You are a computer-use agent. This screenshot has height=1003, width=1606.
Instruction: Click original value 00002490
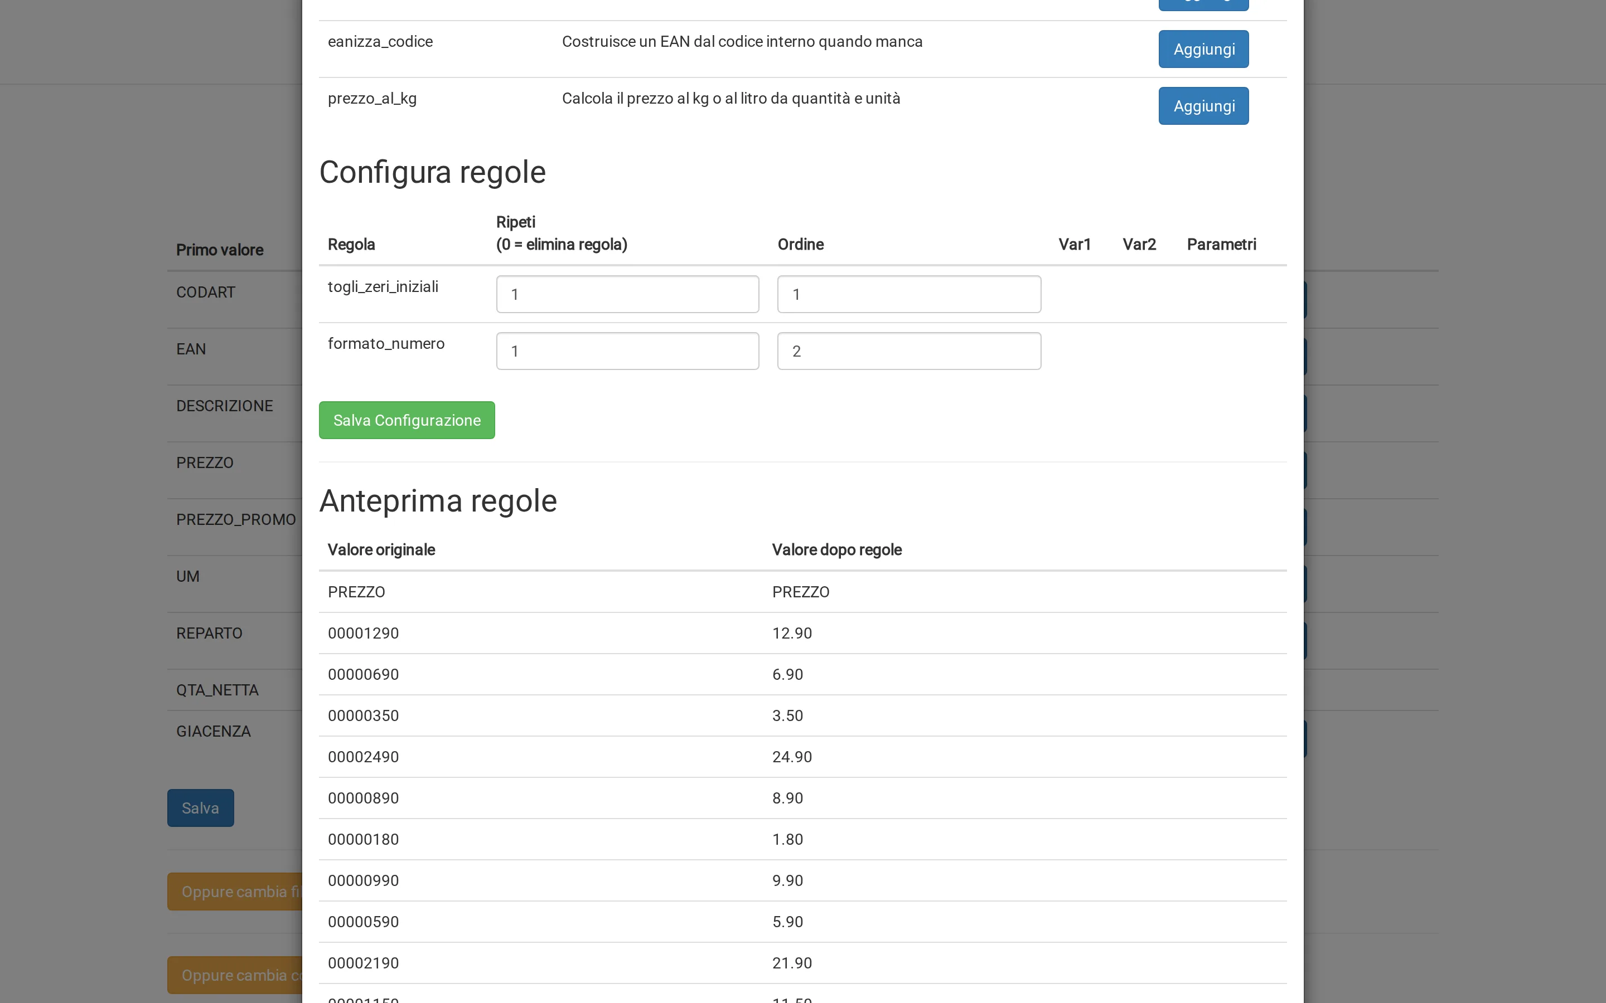point(363,757)
